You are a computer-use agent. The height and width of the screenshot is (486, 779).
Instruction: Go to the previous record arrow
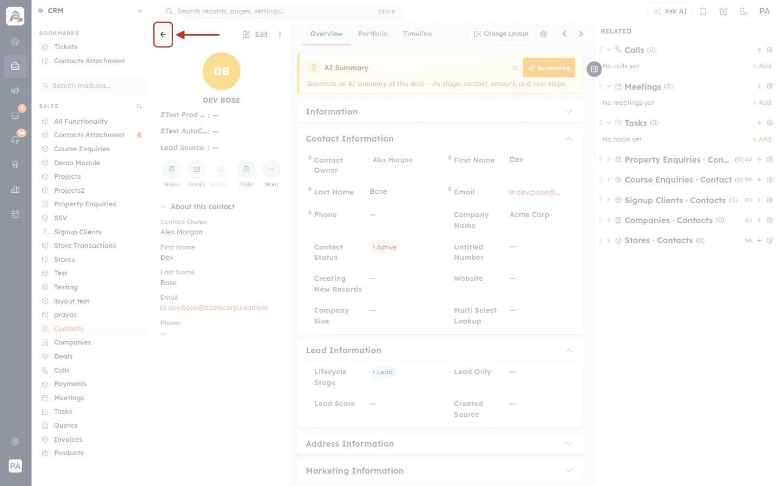tap(564, 34)
